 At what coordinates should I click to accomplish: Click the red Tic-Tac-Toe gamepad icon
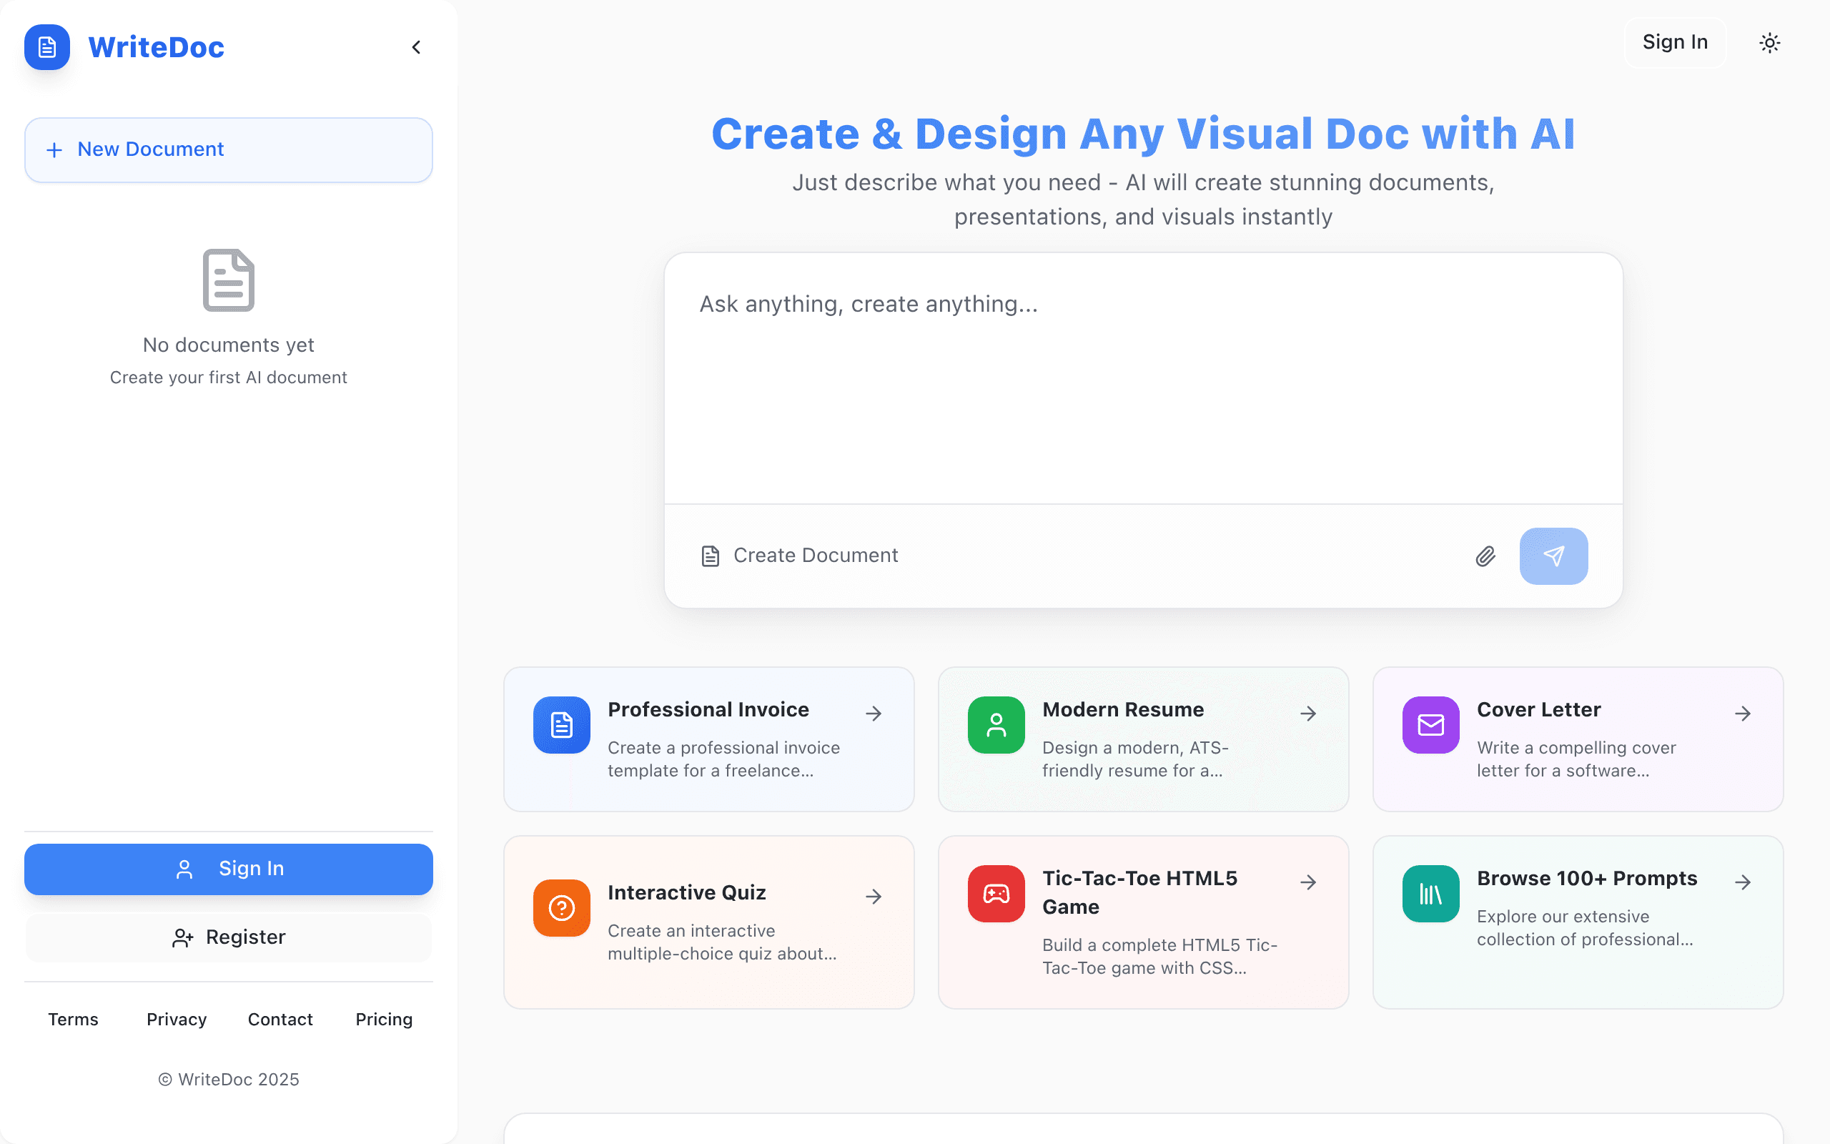tap(996, 894)
